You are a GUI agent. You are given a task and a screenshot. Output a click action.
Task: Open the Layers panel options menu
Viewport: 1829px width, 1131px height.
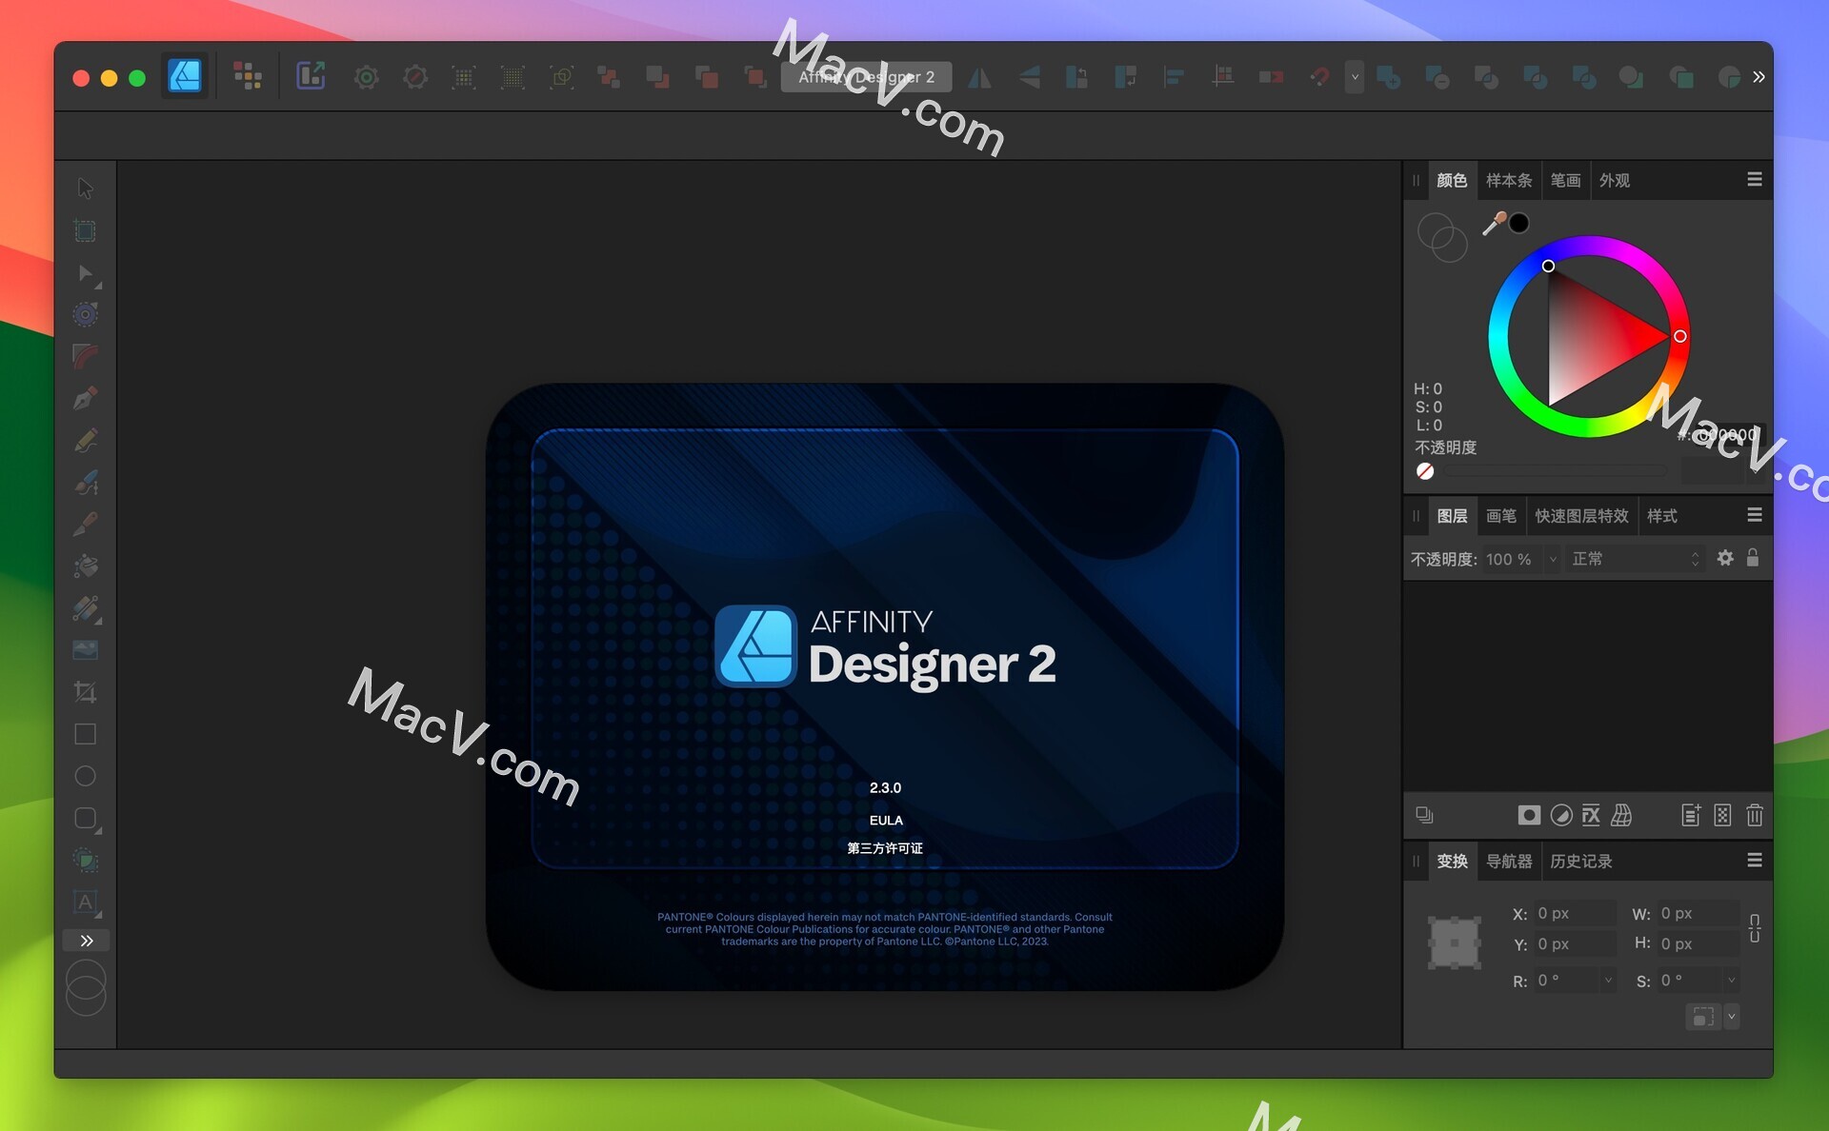[1755, 515]
